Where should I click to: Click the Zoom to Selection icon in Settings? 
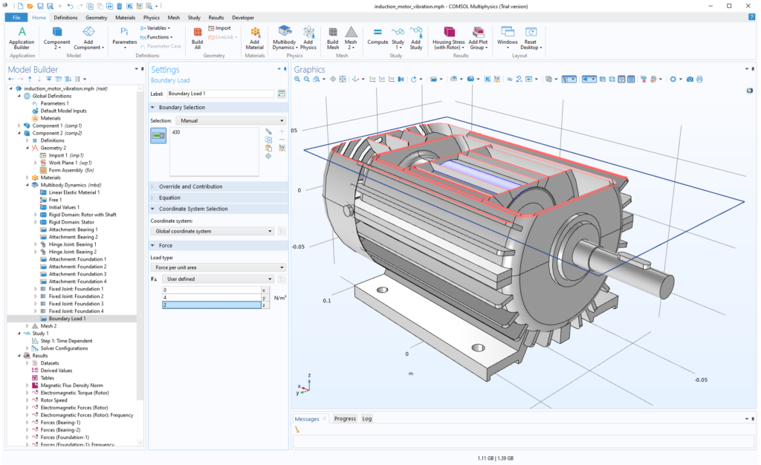[268, 156]
